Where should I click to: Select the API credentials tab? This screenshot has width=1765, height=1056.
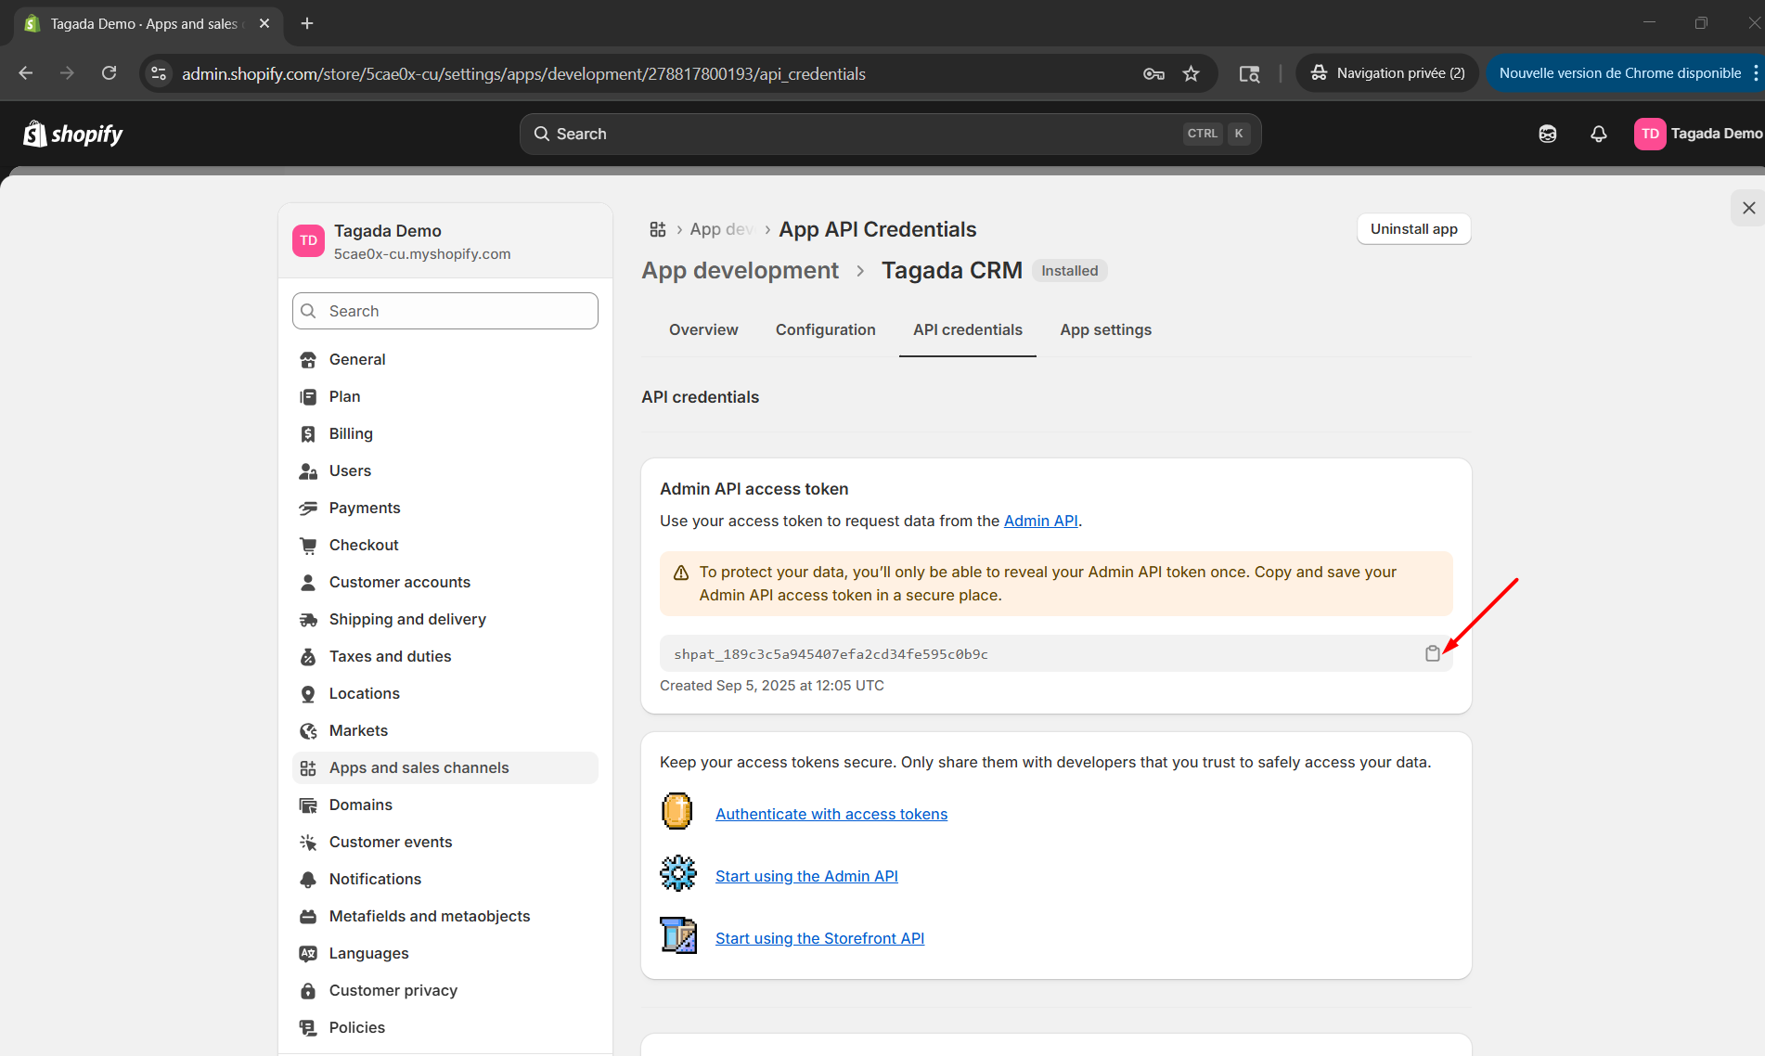click(967, 329)
